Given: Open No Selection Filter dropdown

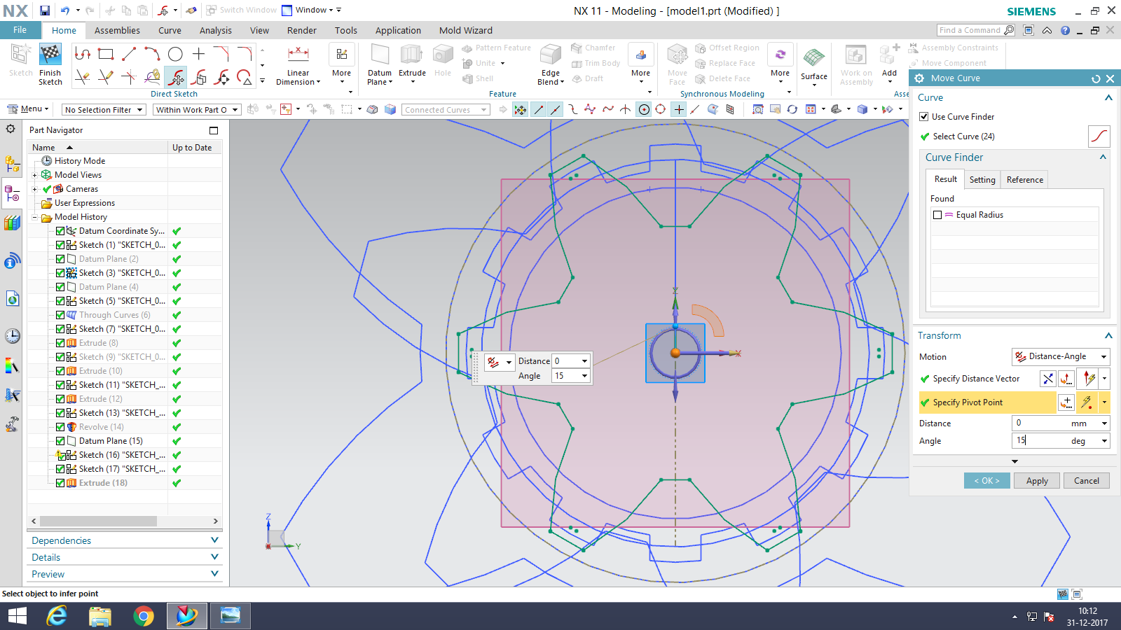Looking at the screenshot, I should [x=104, y=110].
